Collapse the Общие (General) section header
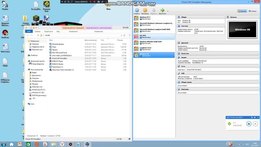 [201, 17]
